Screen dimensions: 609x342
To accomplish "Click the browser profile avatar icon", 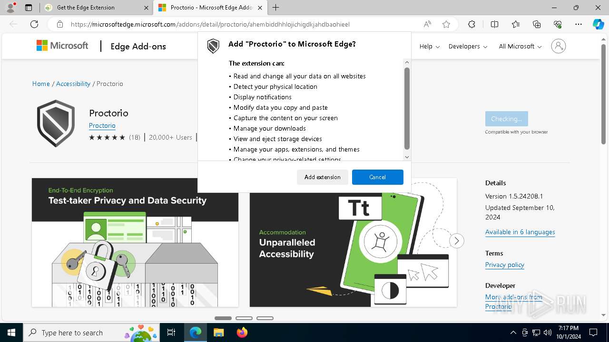I will click(10, 8).
